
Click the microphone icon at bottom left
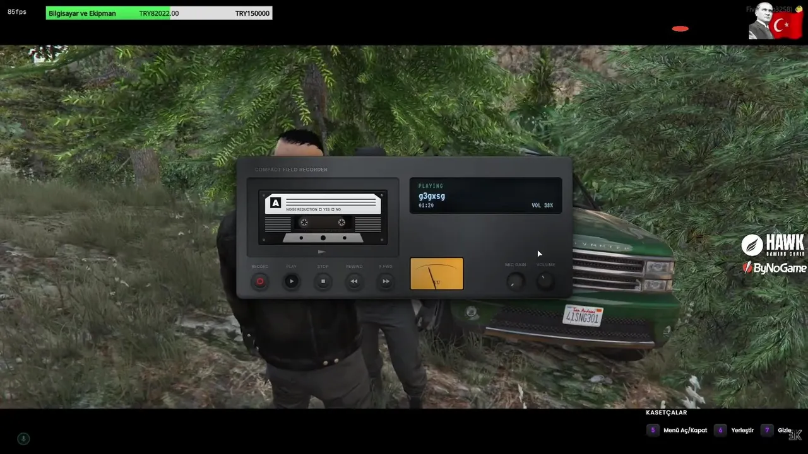(23, 439)
